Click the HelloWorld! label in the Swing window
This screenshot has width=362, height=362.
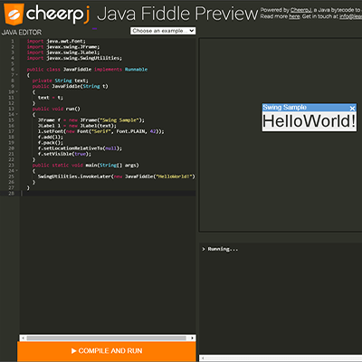pos(310,121)
